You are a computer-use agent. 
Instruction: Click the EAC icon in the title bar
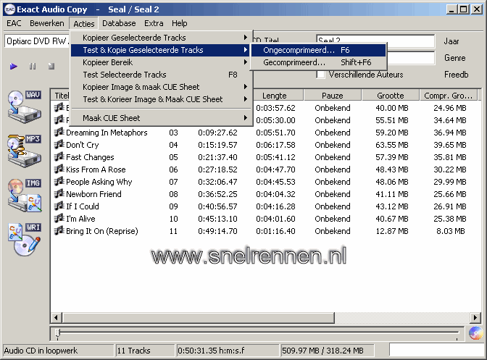pyautogui.click(x=9, y=9)
